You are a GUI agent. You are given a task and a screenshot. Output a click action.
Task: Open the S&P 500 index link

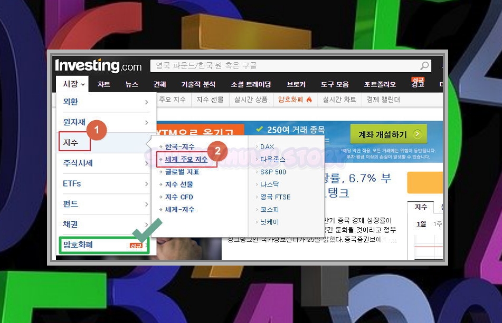pos(273,172)
